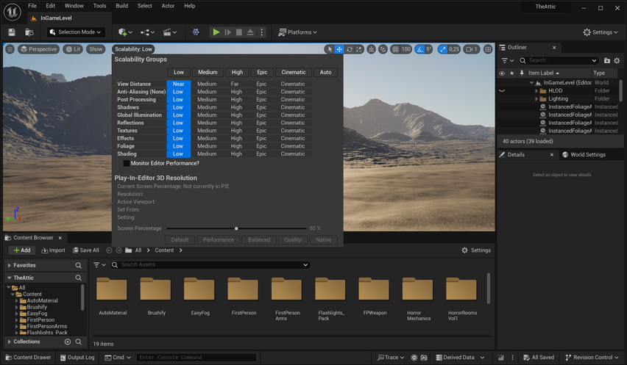Toggle scale snapping icon
627x365 pixels.
[443, 49]
